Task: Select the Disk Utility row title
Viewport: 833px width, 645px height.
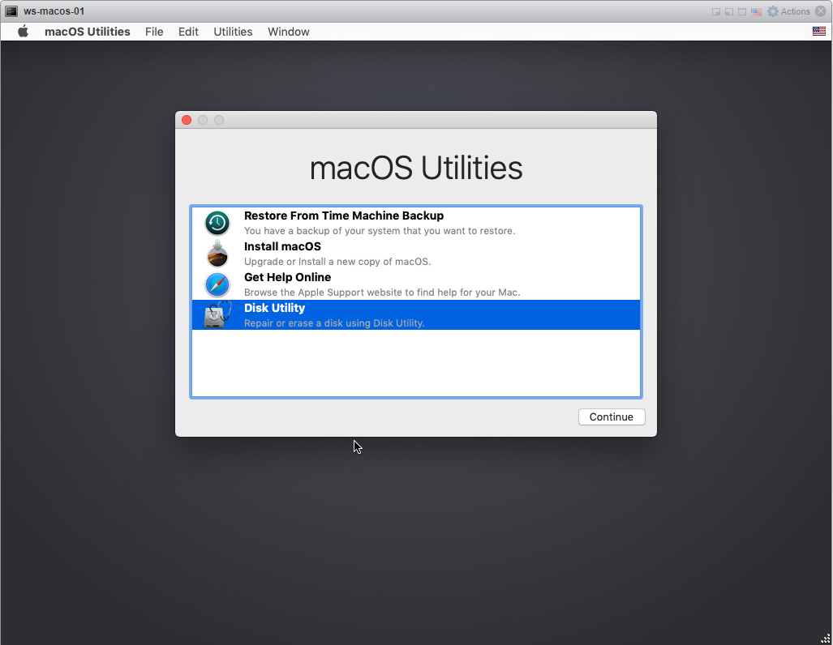Action: point(274,308)
